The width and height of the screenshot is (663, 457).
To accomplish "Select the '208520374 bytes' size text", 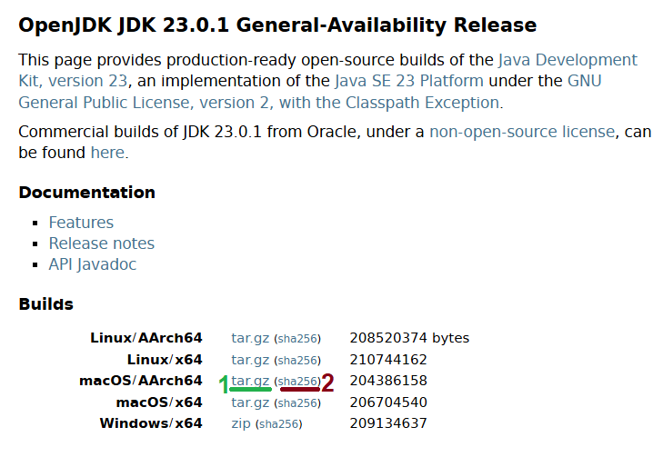I will [x=409, y=338].
